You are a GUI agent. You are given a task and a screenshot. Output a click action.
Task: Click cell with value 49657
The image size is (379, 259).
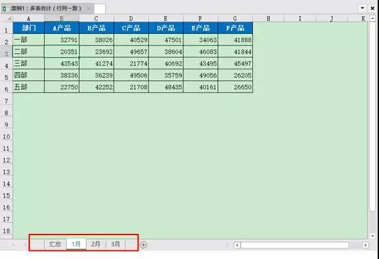point(131,52)
